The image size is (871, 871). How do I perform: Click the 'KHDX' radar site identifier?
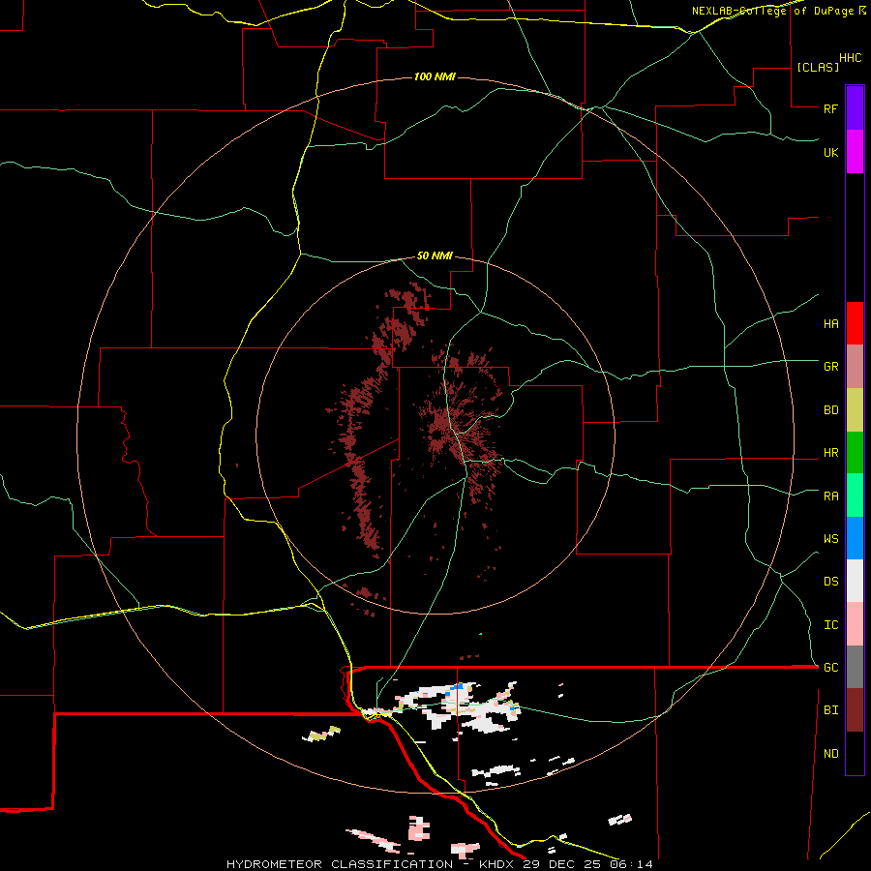(497, 864)
